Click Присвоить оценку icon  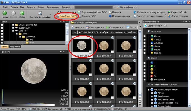click(110, 16)
